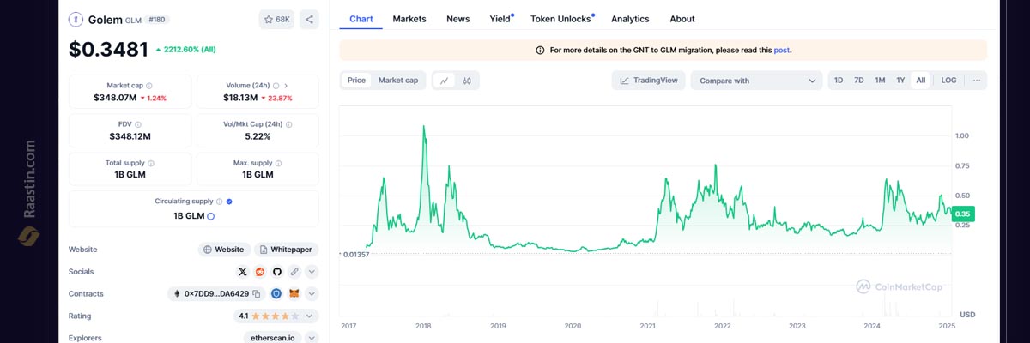Set chart range to 1D
Image resolution: width=1030 pixels, height=343 pixels.
pos(839,81)
